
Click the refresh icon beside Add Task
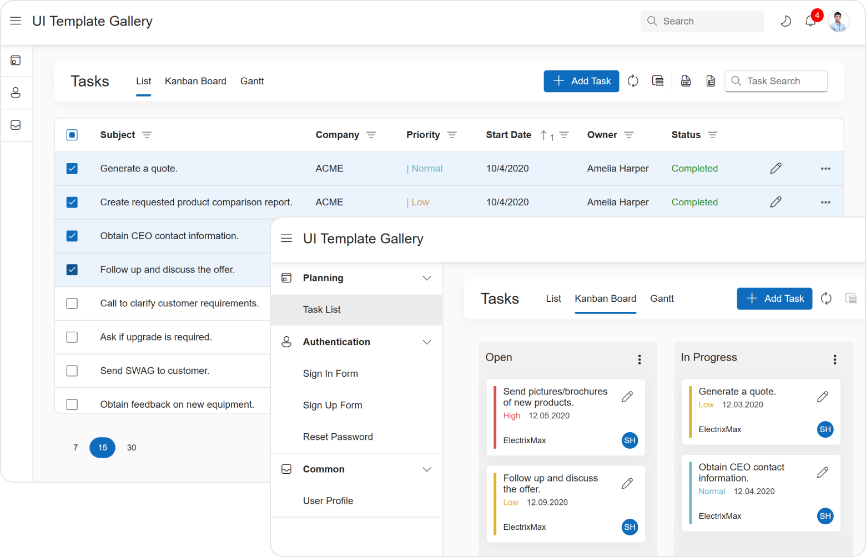(633, 81)
